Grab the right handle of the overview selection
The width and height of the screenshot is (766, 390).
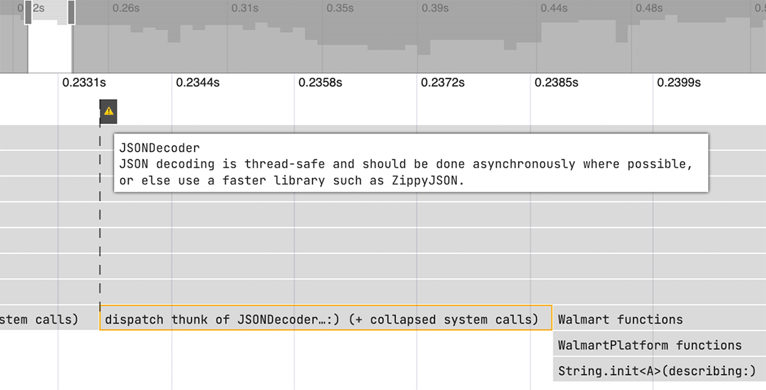click(x=71, y=12)
